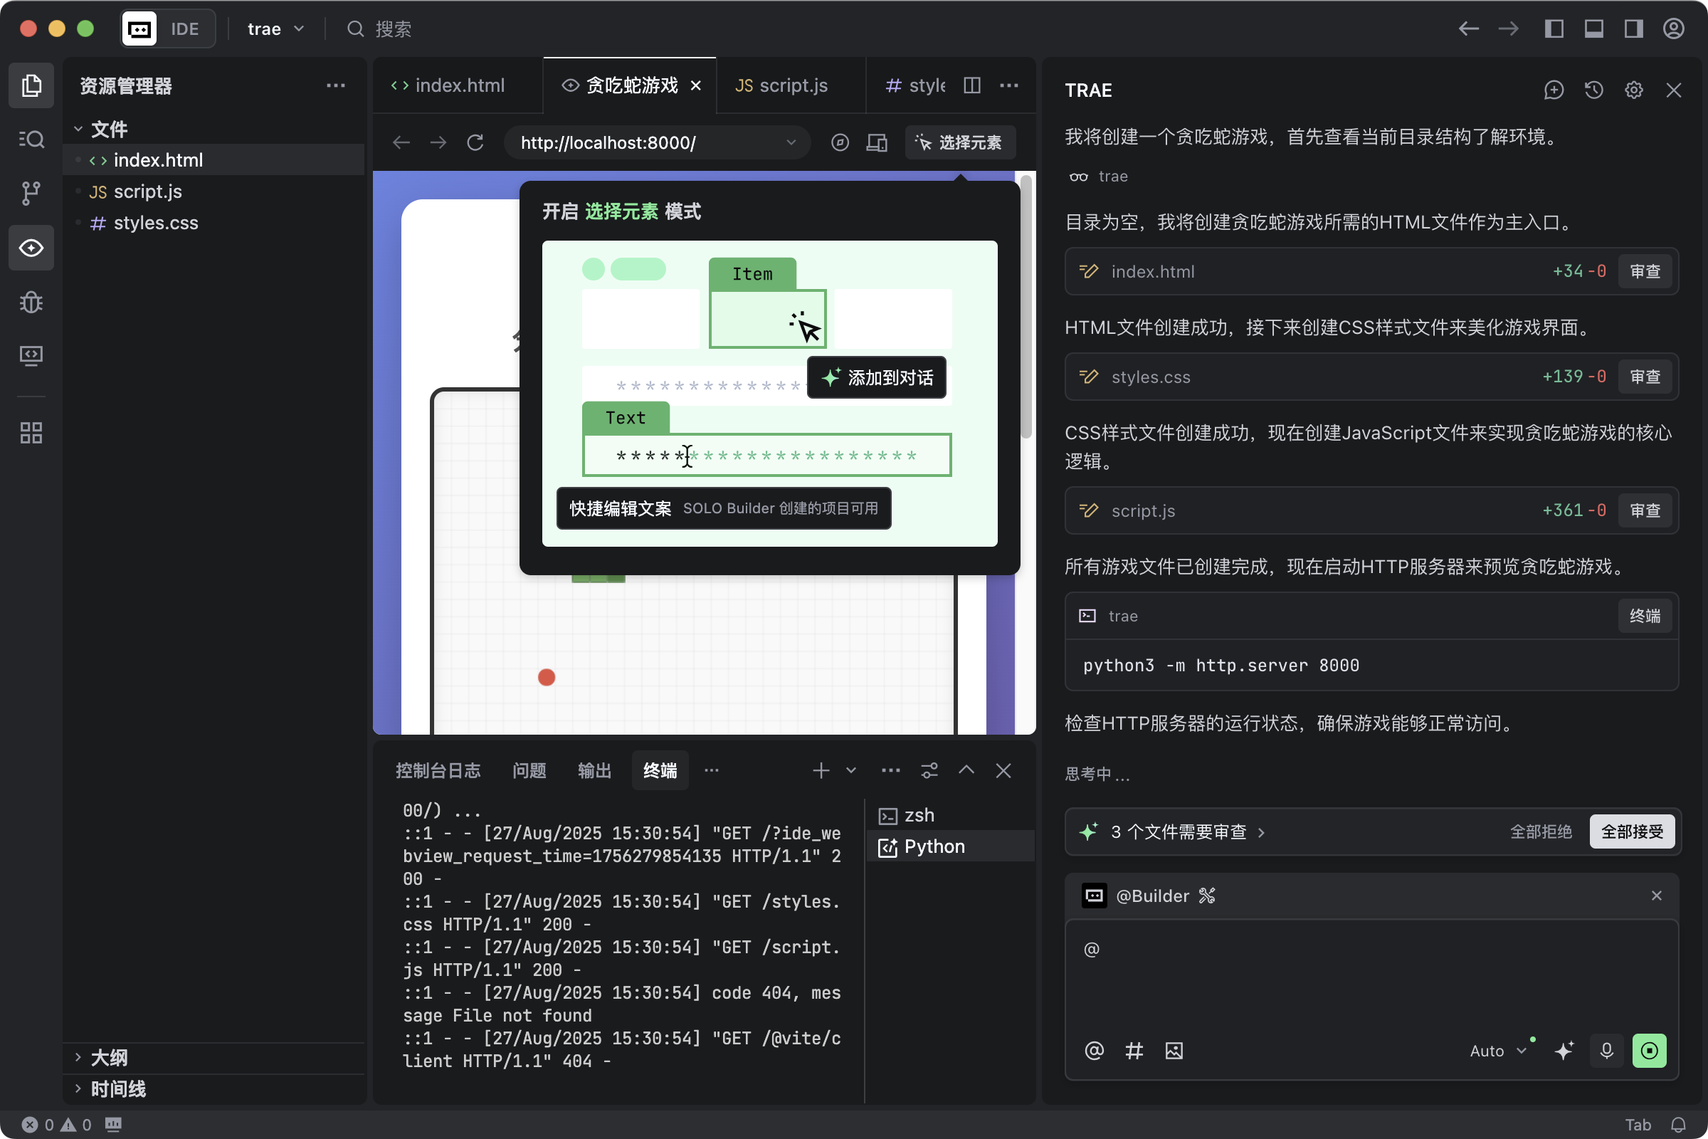Maximize the terminal panel with the up chevron
The width and height of the screenshot is (1708, 1139).
pos(966,770)
